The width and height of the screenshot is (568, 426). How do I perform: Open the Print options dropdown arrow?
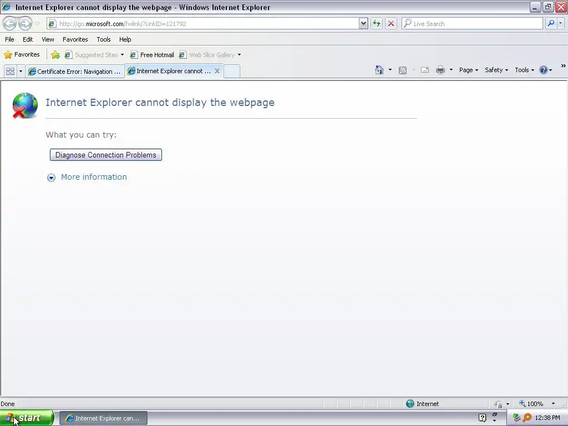pos(451,70)
